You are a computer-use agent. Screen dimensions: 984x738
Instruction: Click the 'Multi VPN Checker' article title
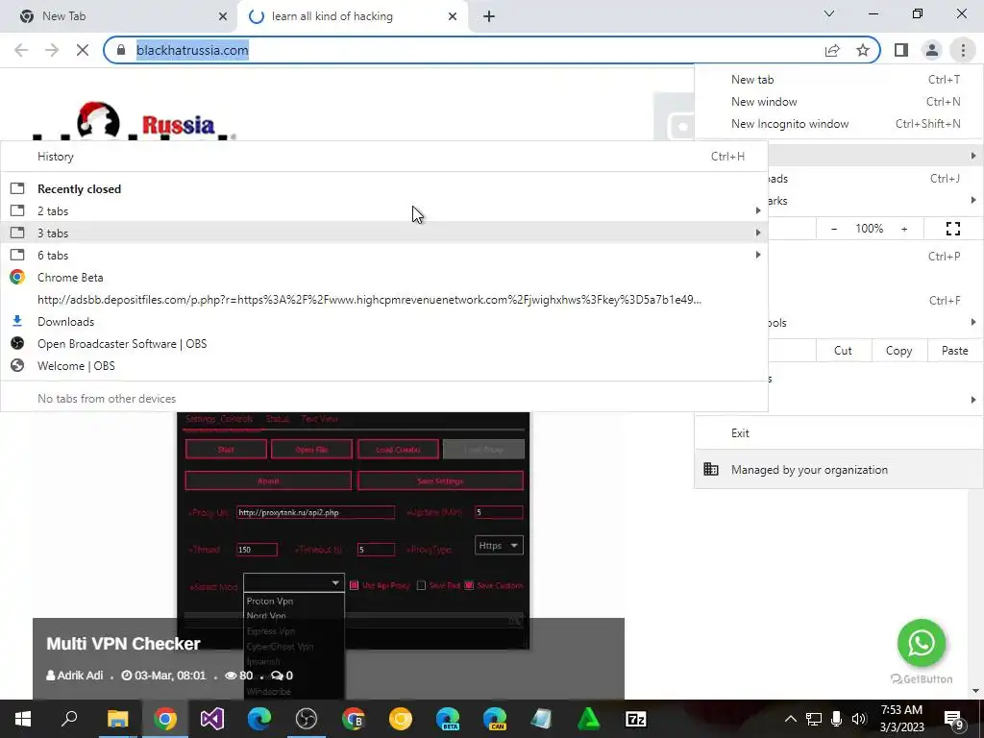(123, 643)
